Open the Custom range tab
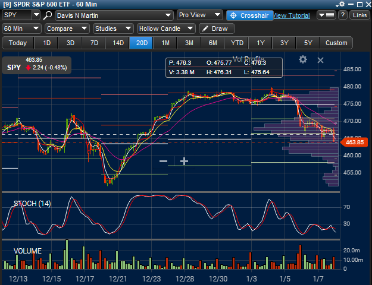 coord(336,43)
